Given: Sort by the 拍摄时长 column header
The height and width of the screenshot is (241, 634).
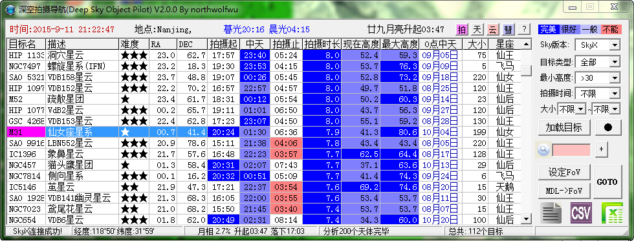Looking at the screenshot, I should pyautogui.click(x=322, y=44).
